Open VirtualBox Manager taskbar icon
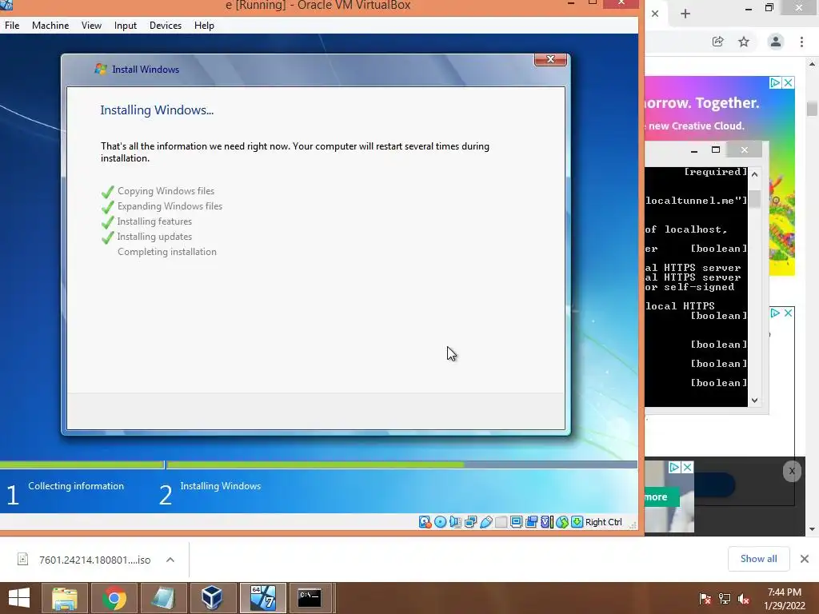 point(213,598)
